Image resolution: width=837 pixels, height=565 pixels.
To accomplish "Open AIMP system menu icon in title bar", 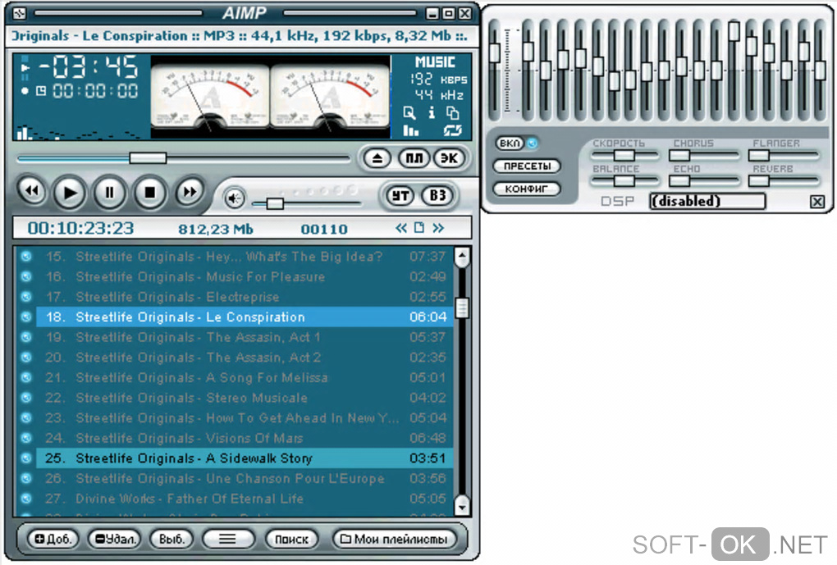I will point(19,13).
